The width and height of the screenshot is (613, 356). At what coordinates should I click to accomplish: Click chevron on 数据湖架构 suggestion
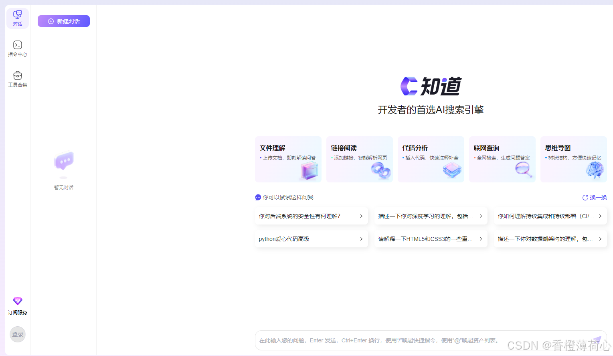coord(600,239)
